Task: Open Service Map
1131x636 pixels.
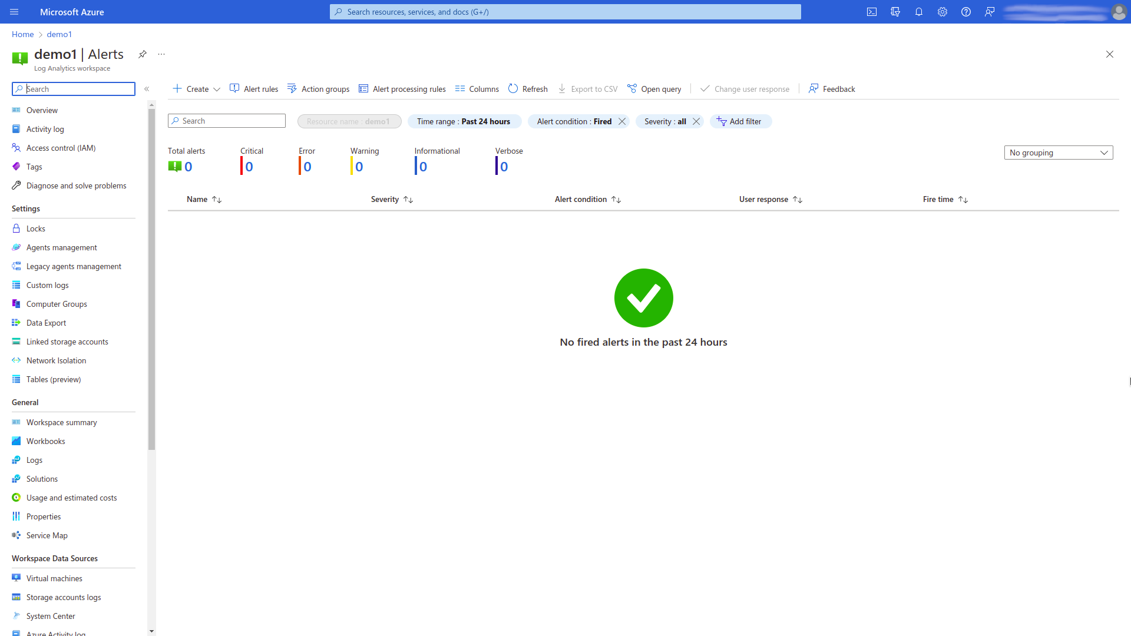Action: pyautogui.click(x=74, y=535)
